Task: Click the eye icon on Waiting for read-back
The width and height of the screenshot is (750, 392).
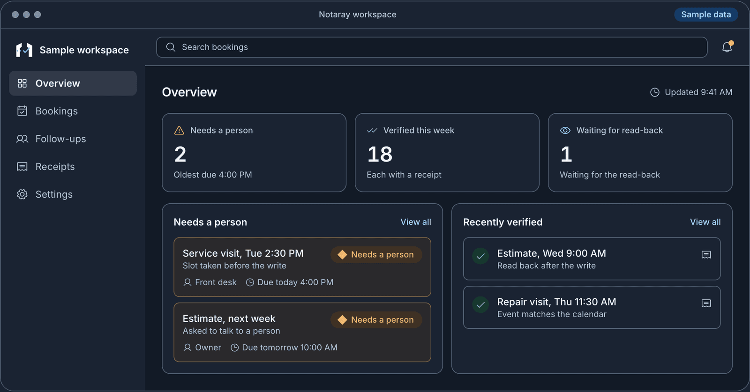Action: pos(565,130)
